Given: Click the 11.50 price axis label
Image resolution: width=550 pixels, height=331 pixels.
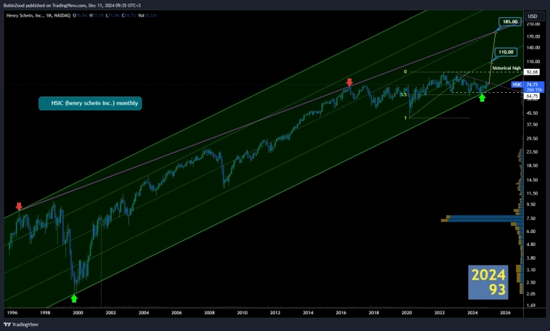Looking at the screenshot, I should (x=532, y=193).
